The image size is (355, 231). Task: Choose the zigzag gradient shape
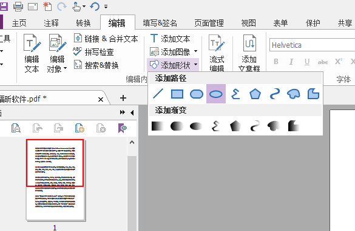(216, 126)
